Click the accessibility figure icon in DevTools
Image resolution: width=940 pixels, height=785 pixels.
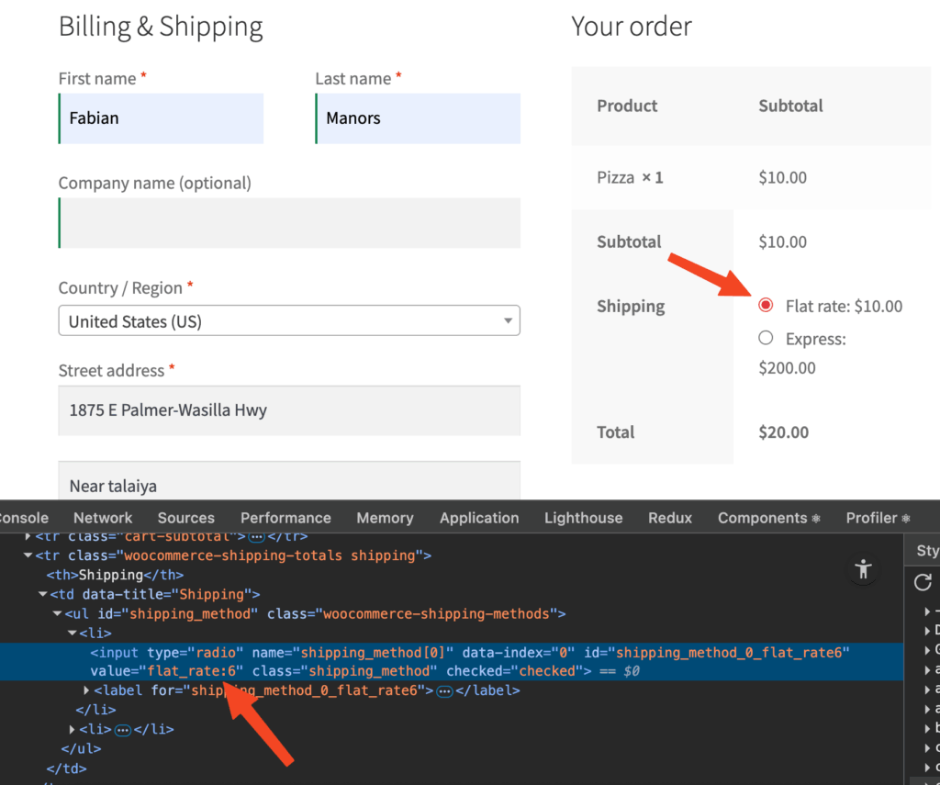tap(863, 569)
